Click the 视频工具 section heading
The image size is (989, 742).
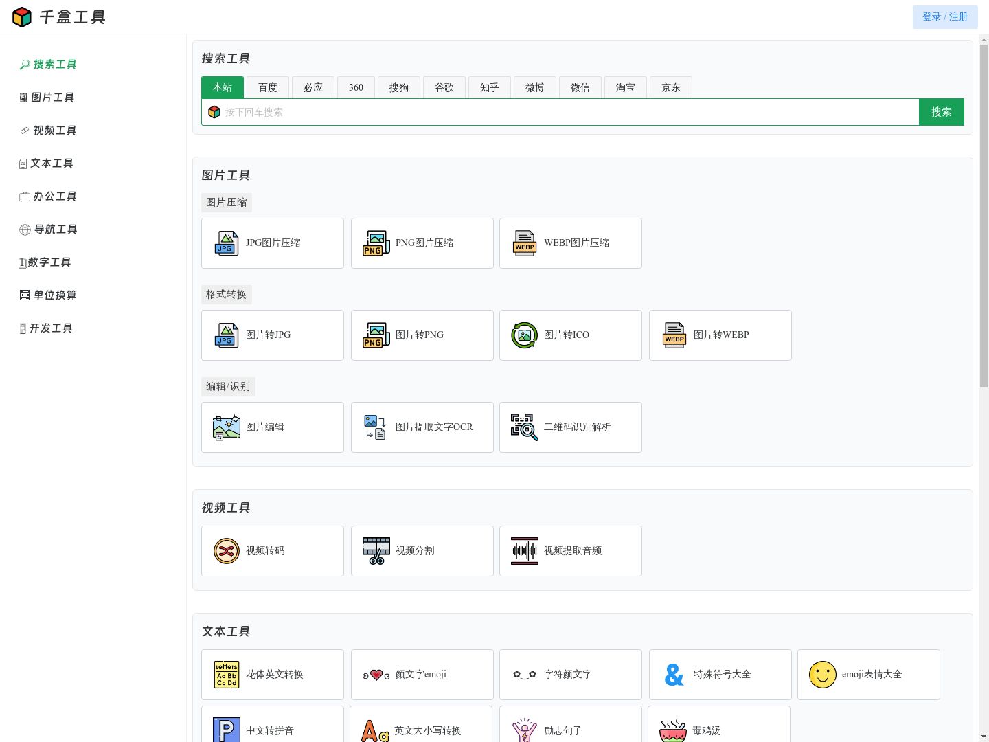(x=226, y=508)
